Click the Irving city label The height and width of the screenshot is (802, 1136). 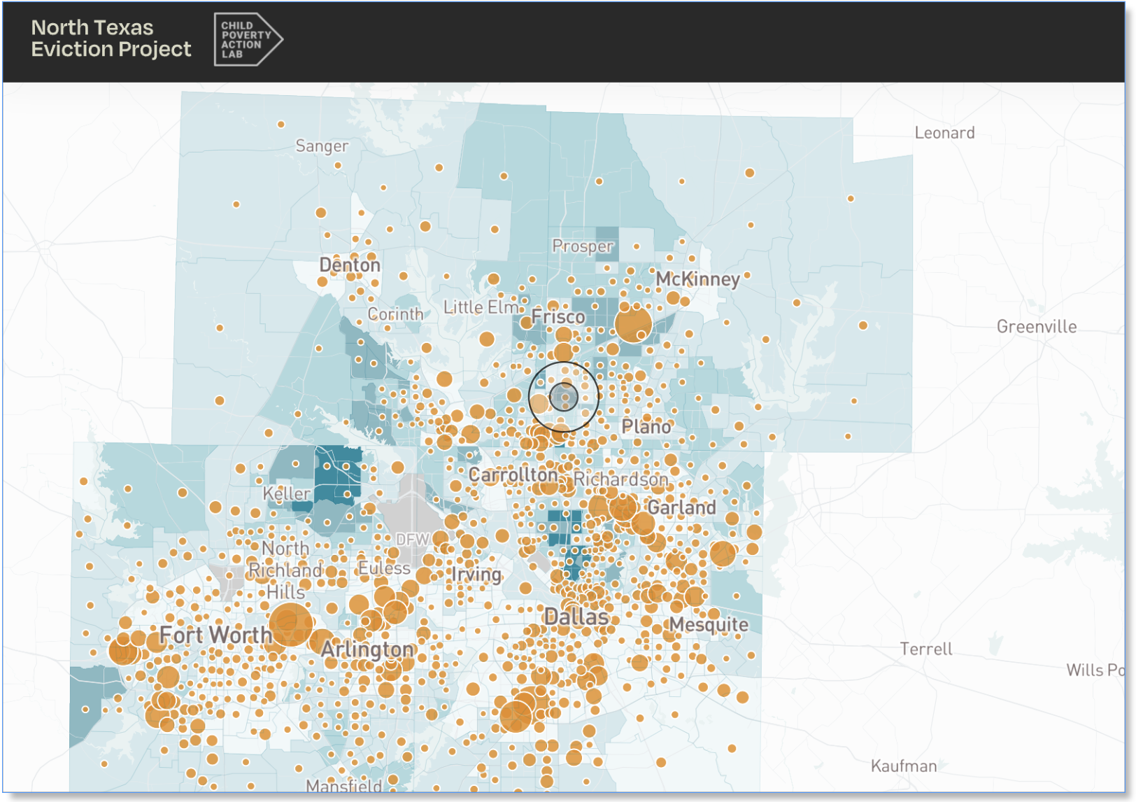[476, 575]
